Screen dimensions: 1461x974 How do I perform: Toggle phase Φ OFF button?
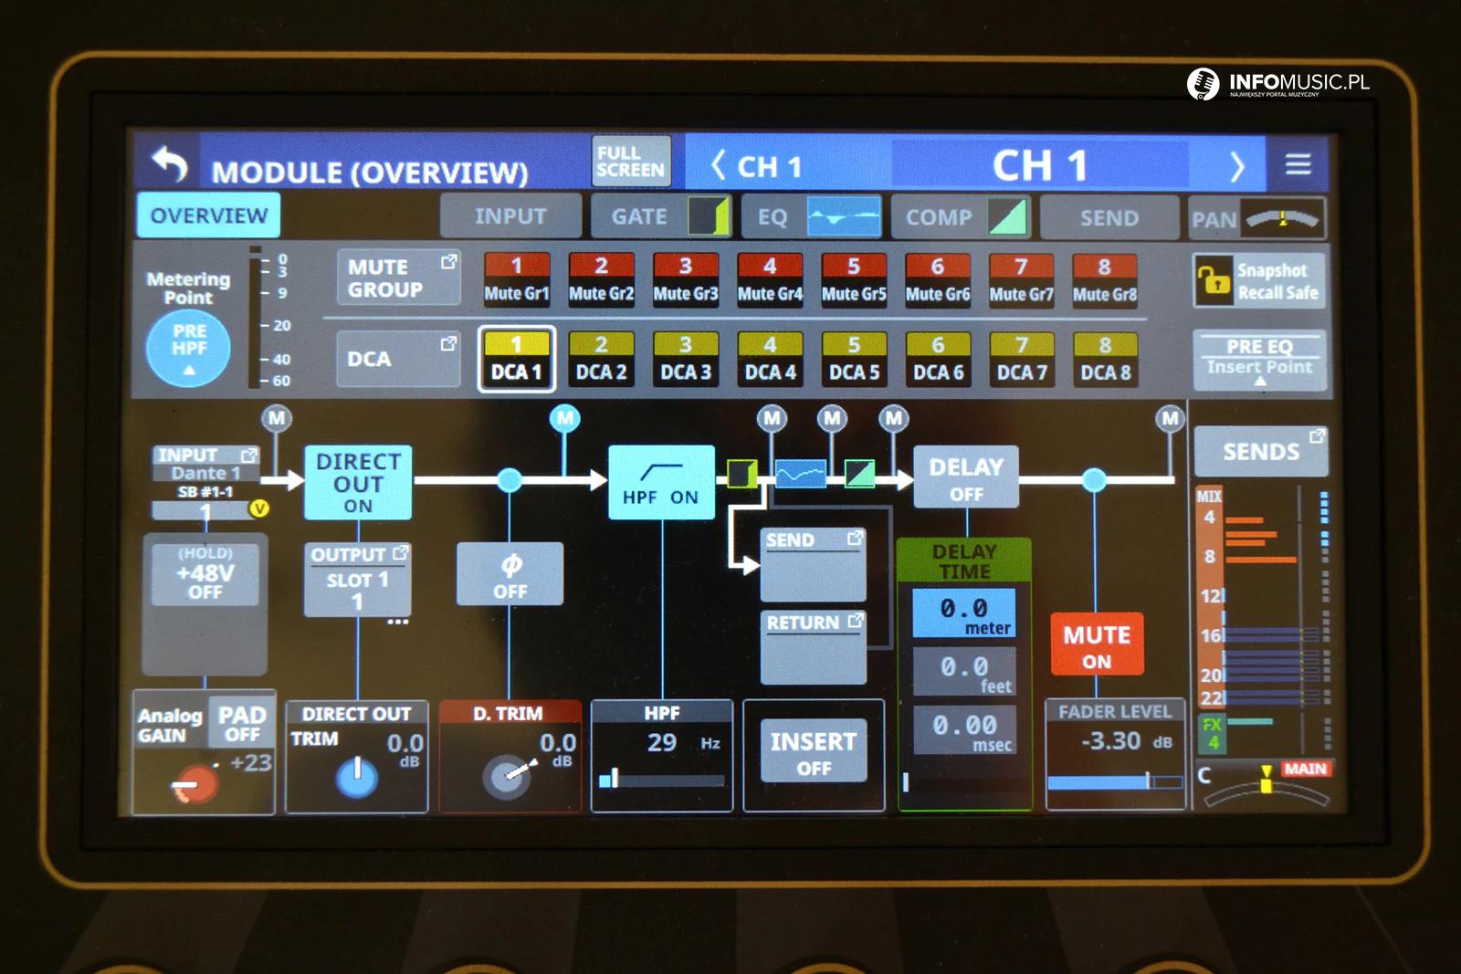pyautogui.click(x=510, y=574)
